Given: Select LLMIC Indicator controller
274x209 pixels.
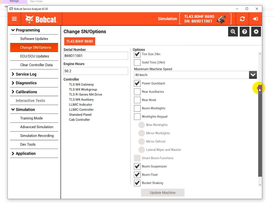Looking at the screenshot, I should click(x=80, y=104).
